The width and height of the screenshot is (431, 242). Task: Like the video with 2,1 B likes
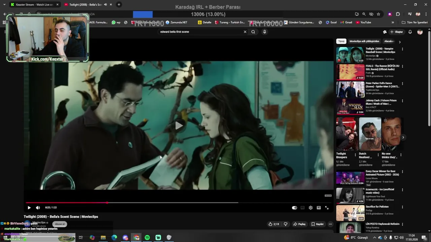274,224
